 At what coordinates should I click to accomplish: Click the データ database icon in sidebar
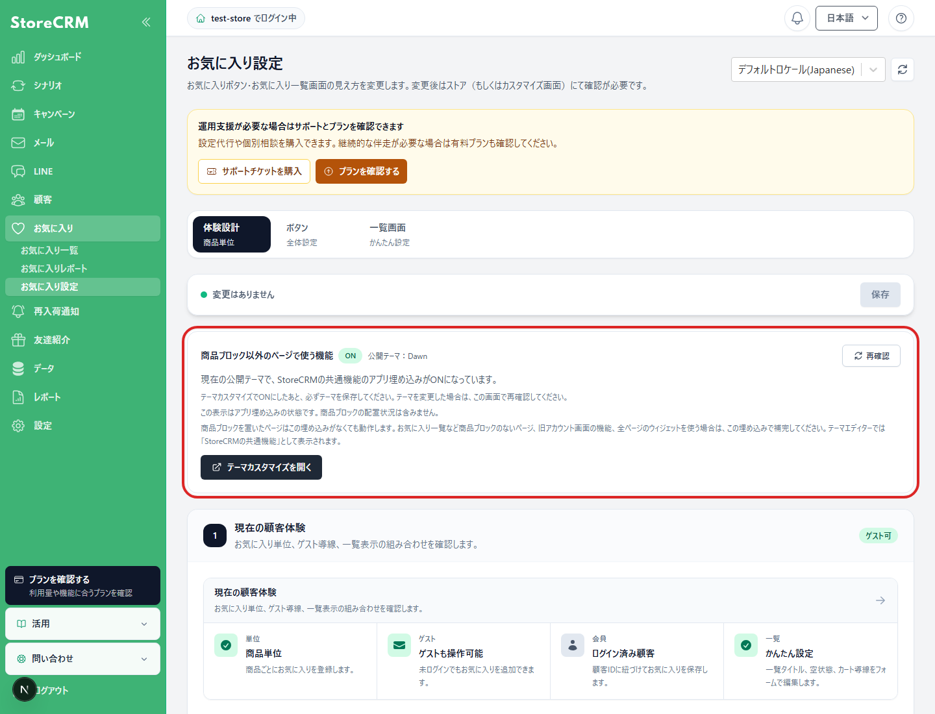click(18, 369)
